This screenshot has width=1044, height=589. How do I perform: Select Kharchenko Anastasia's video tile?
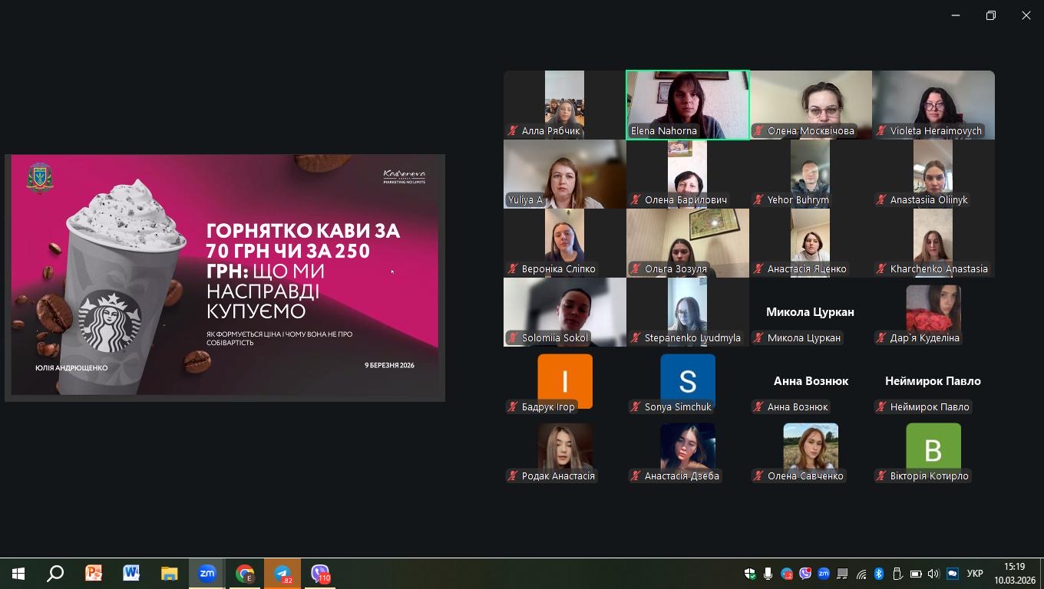tap(933, 243)
